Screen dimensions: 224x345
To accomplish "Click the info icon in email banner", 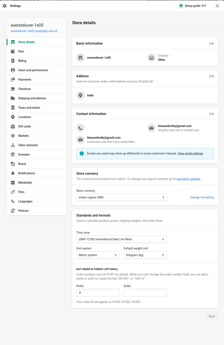I will 82,153.
